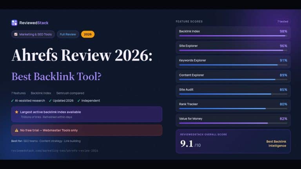Click the REVIEWEDSTACK OVERALL SCORE heading
Viewport: 301px width, 169px height.
coord(203,135)
